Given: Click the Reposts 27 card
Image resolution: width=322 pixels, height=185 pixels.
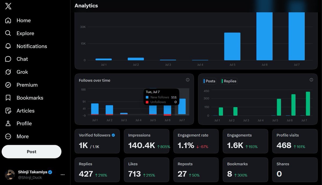Looking at the screenshot, I should [x=196, y=170].
